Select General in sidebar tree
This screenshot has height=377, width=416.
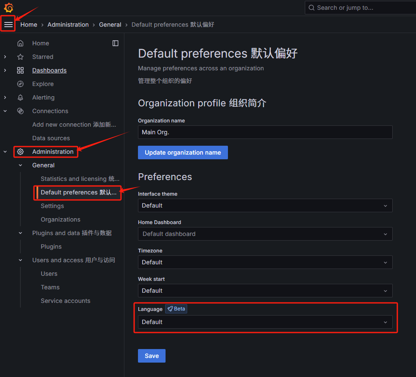[x=43, y=165]
